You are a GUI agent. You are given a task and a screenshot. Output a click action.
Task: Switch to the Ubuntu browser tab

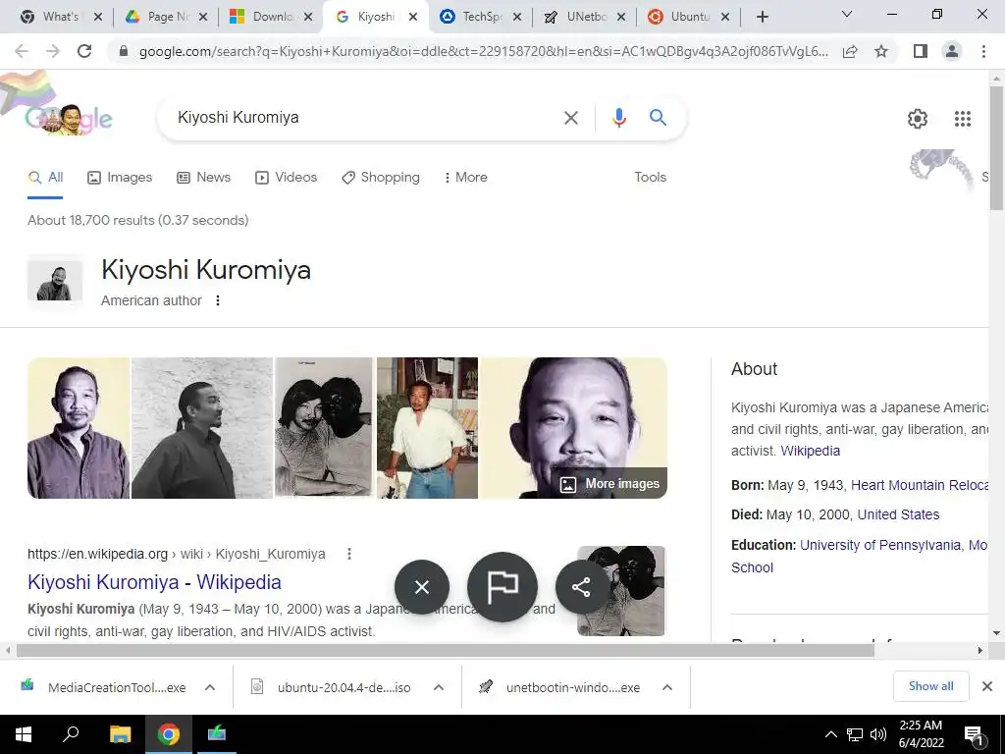688,18
